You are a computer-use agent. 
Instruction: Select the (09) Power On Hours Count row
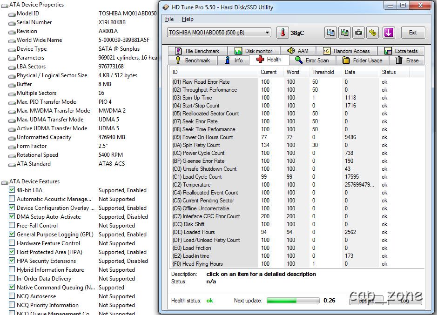(297, 137)
